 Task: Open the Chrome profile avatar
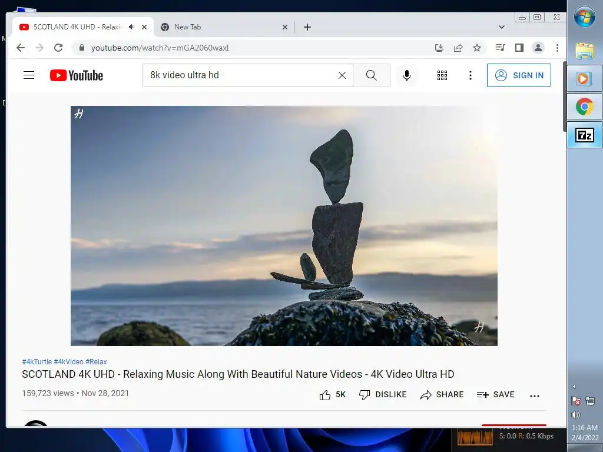click(x=538, y=48)
